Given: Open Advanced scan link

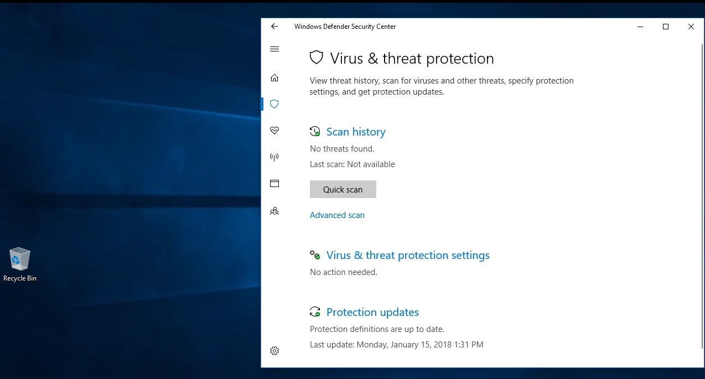Looking at the screenshot, I should (337, 215).
